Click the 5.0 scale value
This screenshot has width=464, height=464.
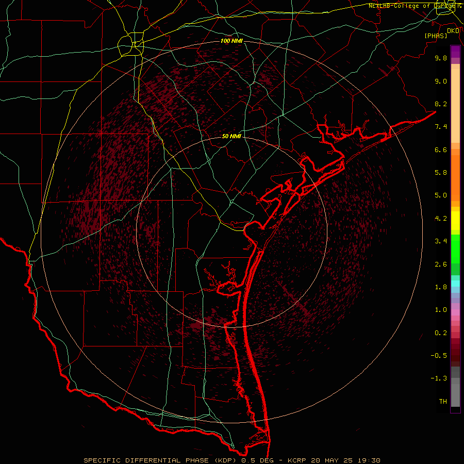[441, 195]
